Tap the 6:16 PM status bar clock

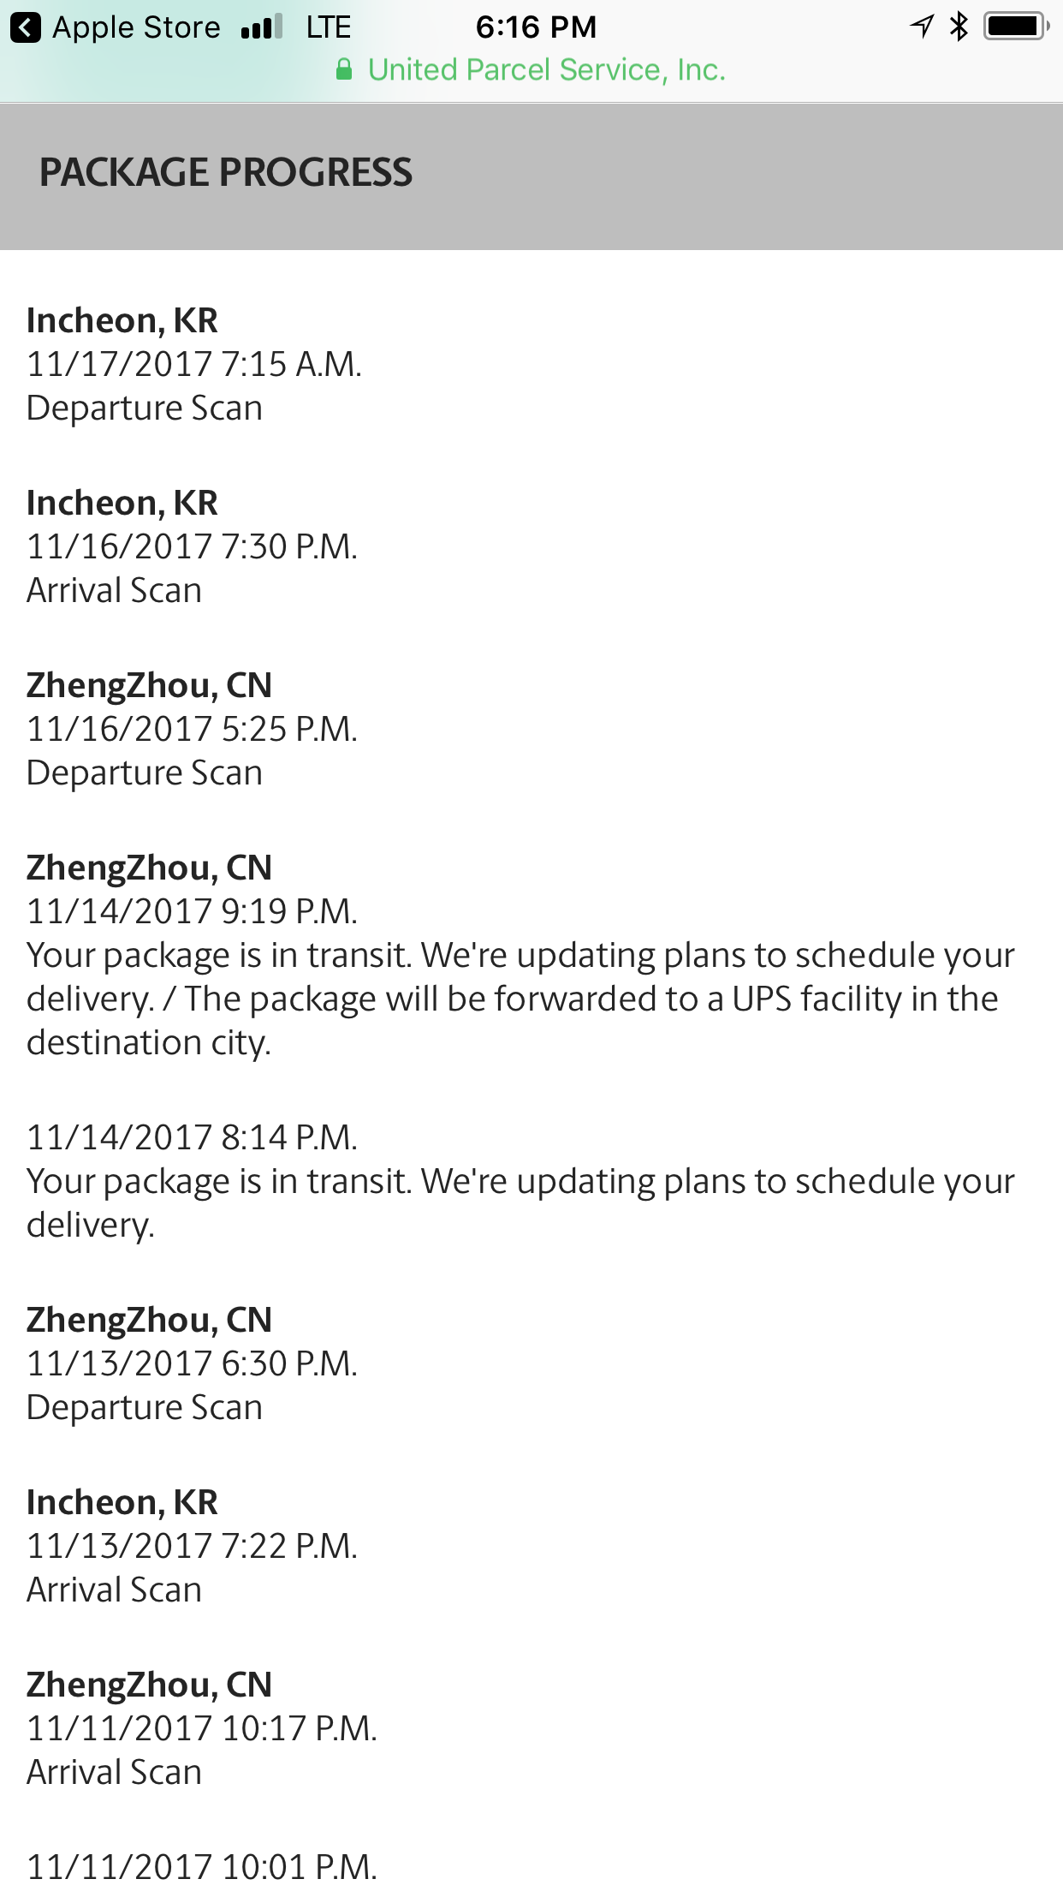(536, 27)
